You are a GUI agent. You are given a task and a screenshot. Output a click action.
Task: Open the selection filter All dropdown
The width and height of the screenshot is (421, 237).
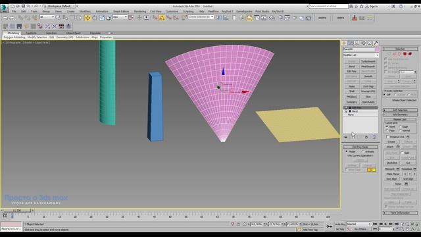click(47, 17)
